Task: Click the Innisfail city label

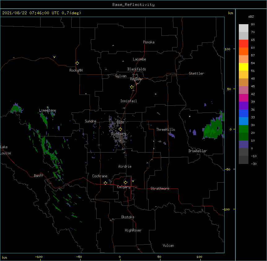Action: 129,101
